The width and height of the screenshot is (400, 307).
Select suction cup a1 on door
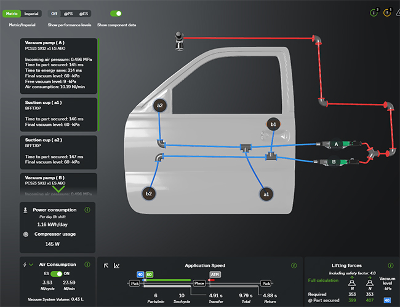[x=266, y=194]
